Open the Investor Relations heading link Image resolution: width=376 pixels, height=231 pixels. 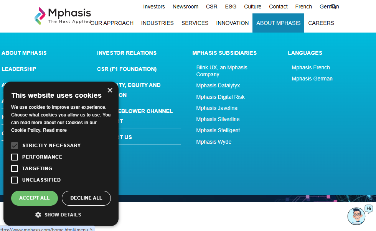[x=127, y=53]
